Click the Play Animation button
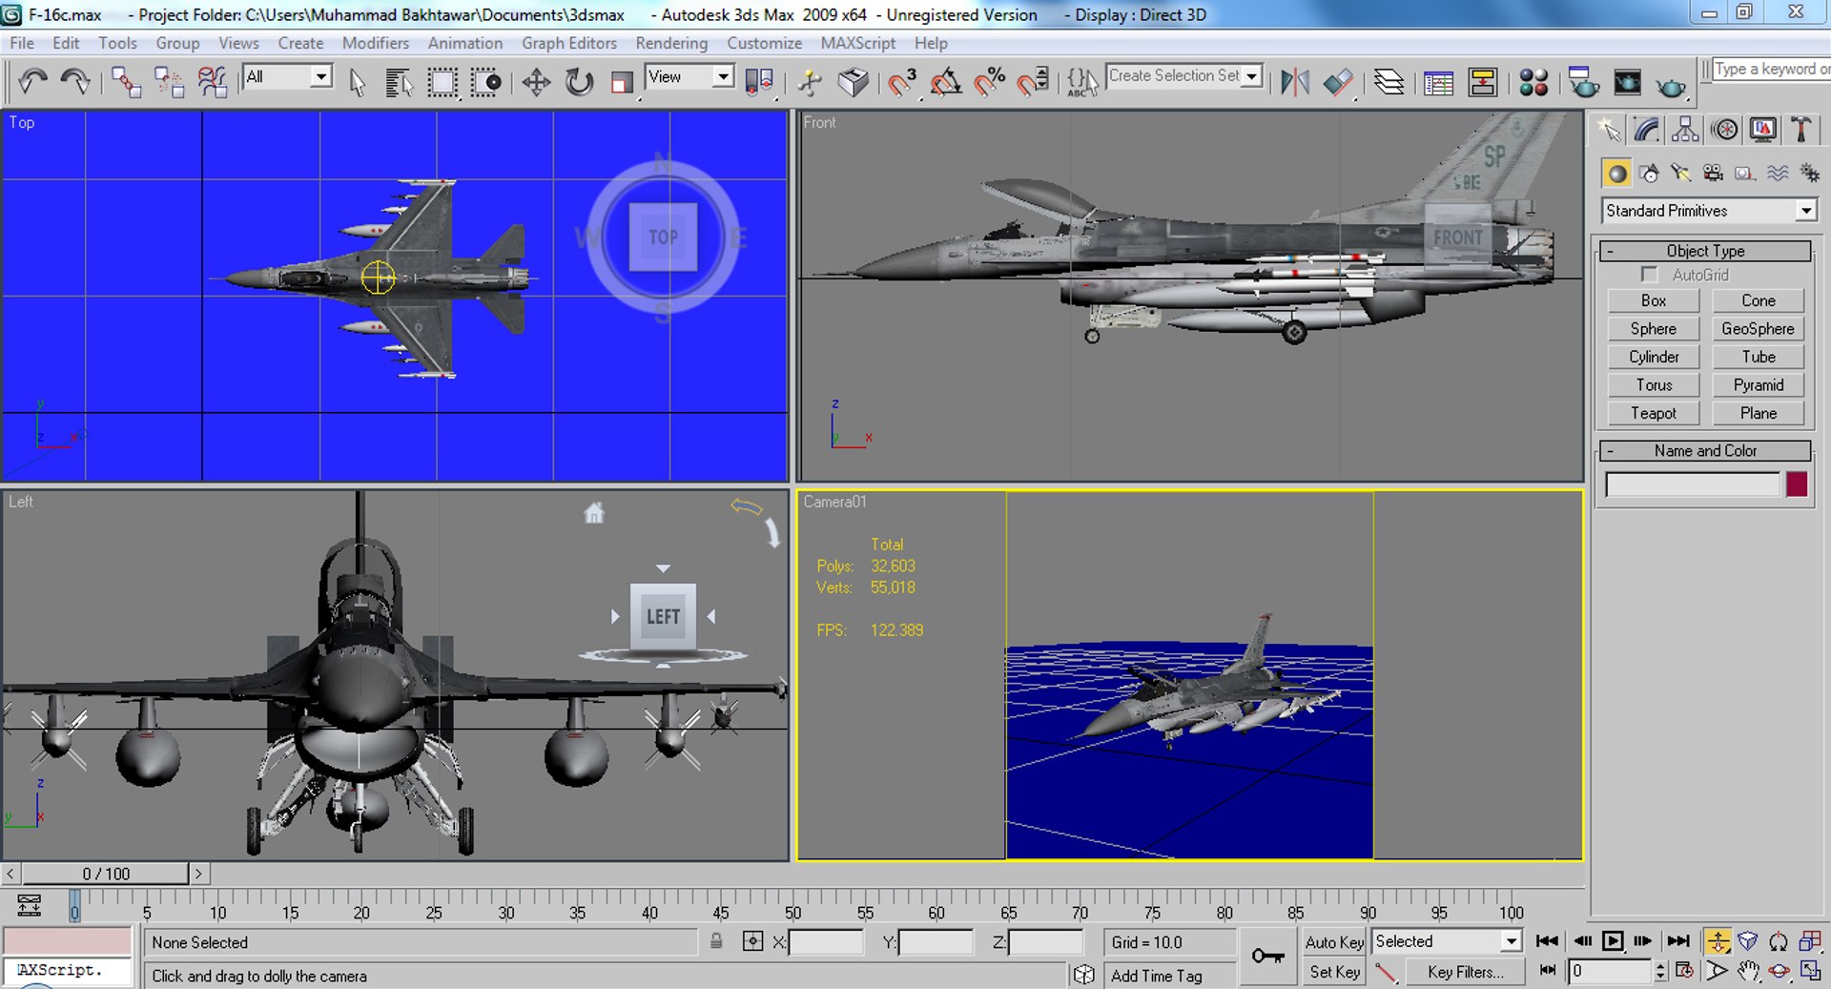 [1613, 941]
